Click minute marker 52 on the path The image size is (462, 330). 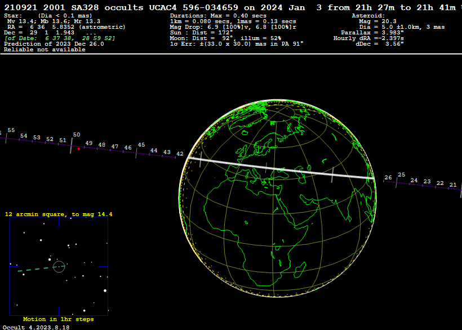pyautogui.click(x=50, y=139)
